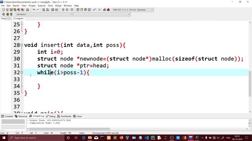Click the editor scrollbar down arrow

point(250,112)
